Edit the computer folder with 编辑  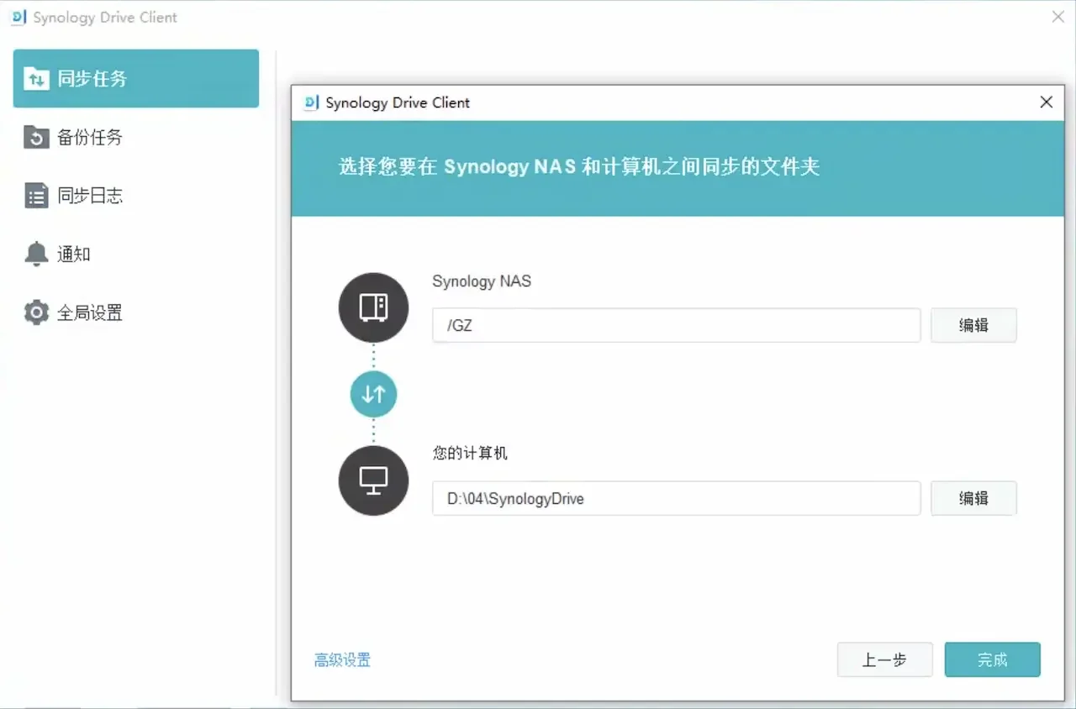[x=973, y=498]
